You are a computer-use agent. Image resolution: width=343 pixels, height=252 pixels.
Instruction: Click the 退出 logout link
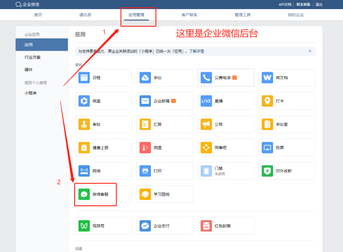click(x=319, y=5)
